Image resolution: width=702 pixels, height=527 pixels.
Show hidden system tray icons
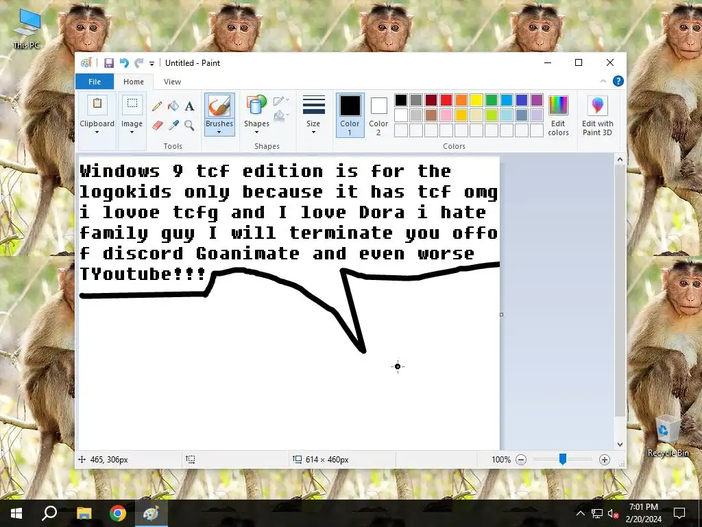tap(580, 513)
